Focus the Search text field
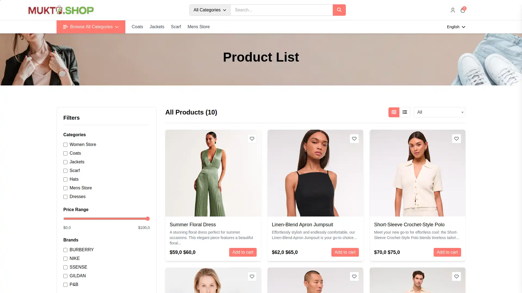 pos(281,10)
